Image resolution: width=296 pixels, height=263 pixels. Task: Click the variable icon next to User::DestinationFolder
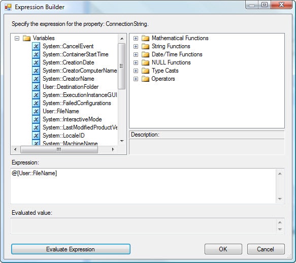point(36,87)
